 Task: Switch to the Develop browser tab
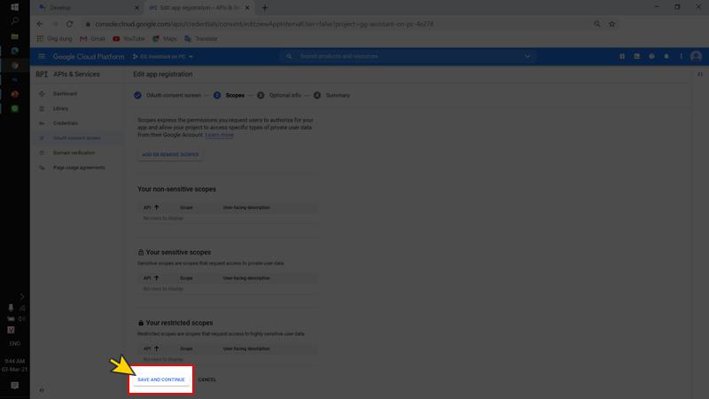tap(62, 7)
